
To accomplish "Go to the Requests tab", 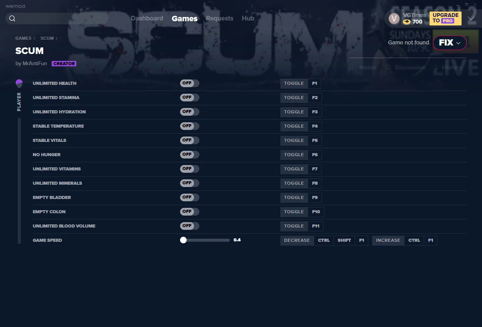I will (219, 19).
